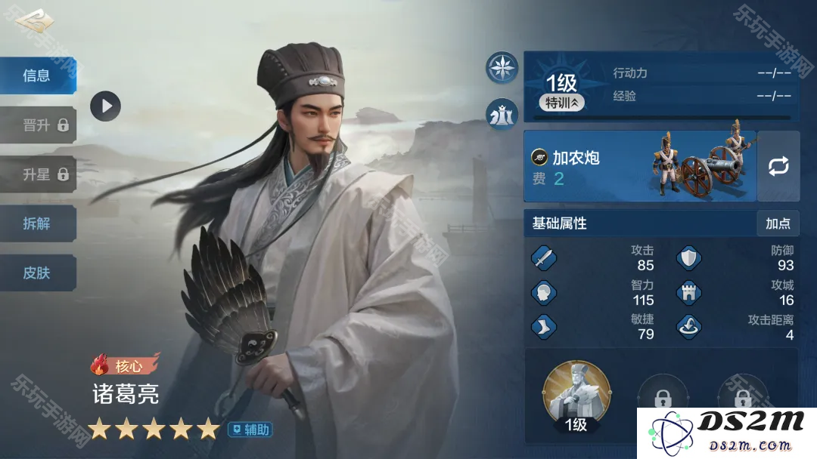Click the sword 攻击 attribute icon
Image resolution: width=817 pixels, height=459 pixels.
point(543,258)
